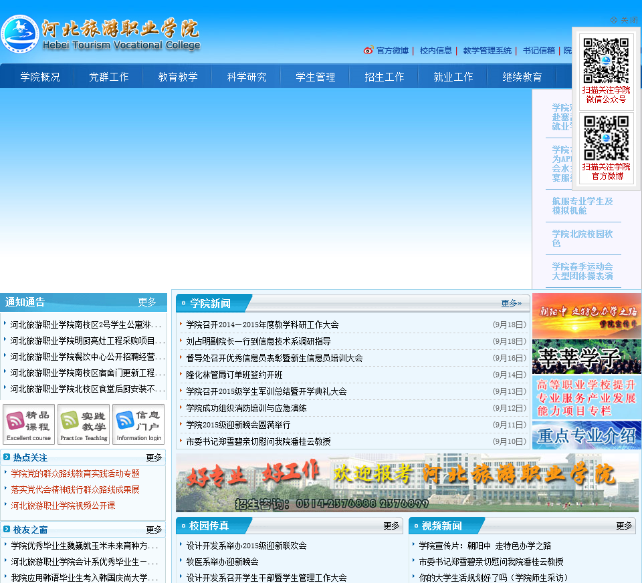This screenshot has height=583, width=642.
Task: Open 学院党的群众路线教育实践活动专题
Action: click(76, 473)
